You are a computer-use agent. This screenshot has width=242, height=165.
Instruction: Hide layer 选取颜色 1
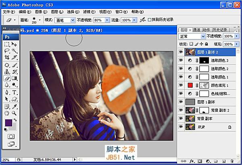(x=181, y=77)
